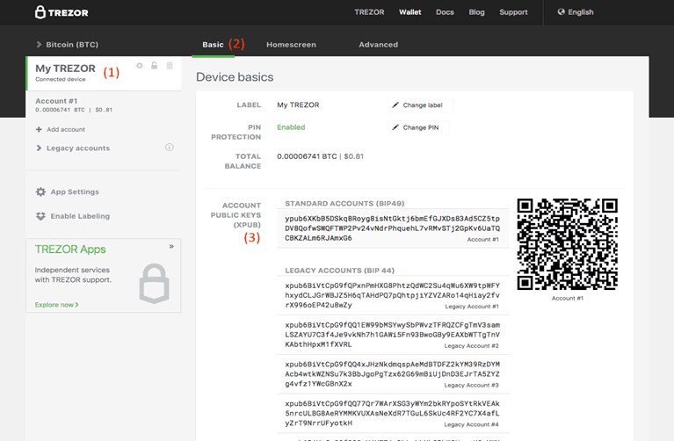Expand TREZOR Apps with double chevron

tap(171, 246)
